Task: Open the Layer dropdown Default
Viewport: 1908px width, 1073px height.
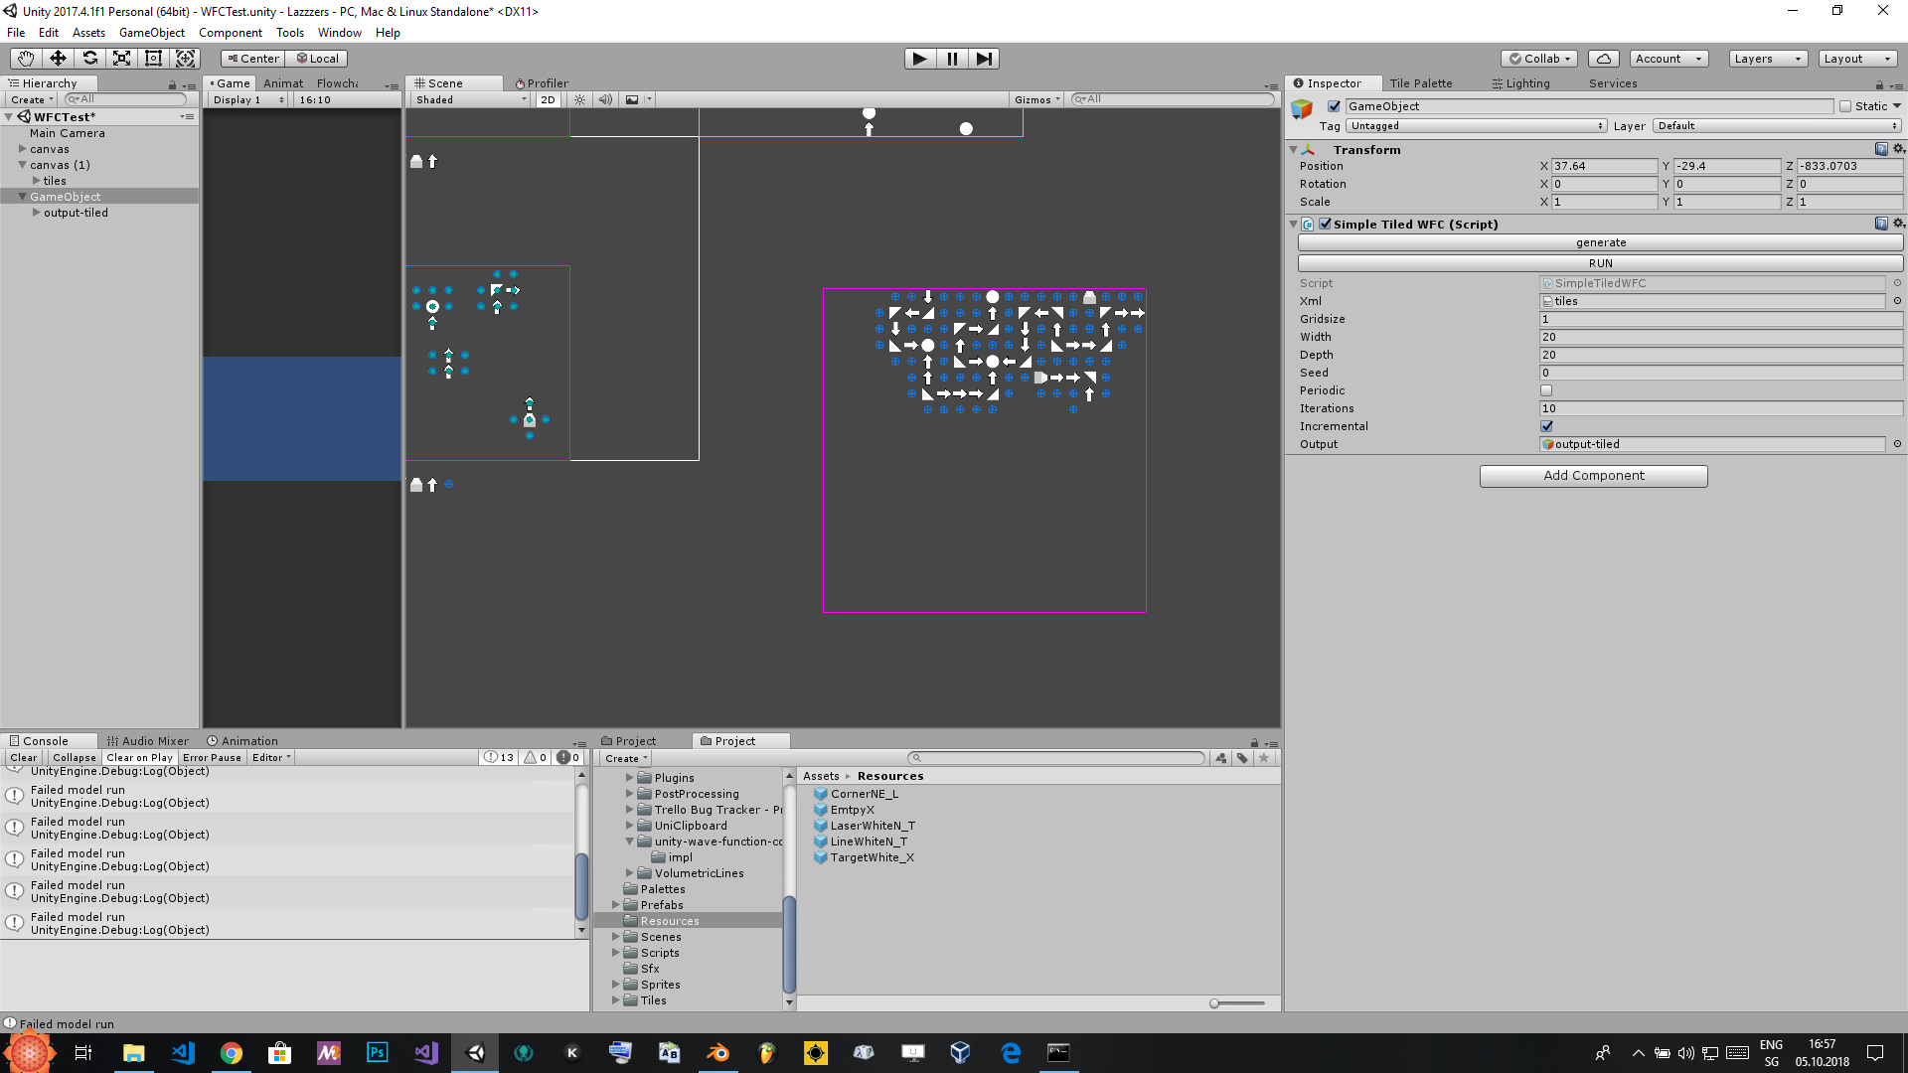Action: point(1778,126)
